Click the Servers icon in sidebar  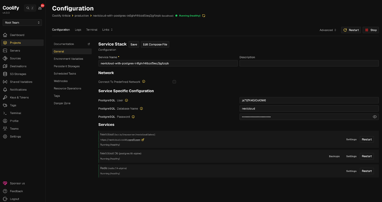(5, 50)
